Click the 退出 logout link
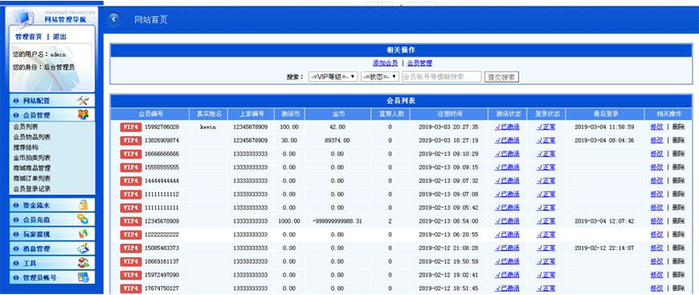 (59, 36)
